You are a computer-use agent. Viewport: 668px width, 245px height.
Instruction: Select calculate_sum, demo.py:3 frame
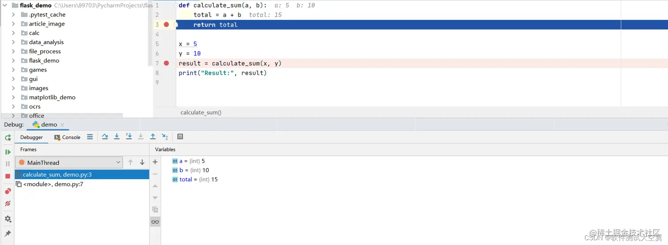coord(82,175)
